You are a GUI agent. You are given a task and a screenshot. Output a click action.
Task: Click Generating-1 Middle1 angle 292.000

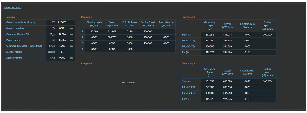[210, 41]
